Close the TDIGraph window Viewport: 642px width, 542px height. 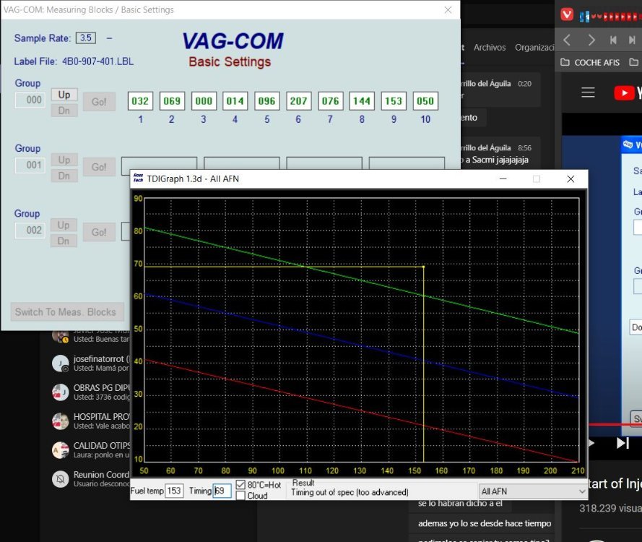pyautogui.click(x=571, y=179)
